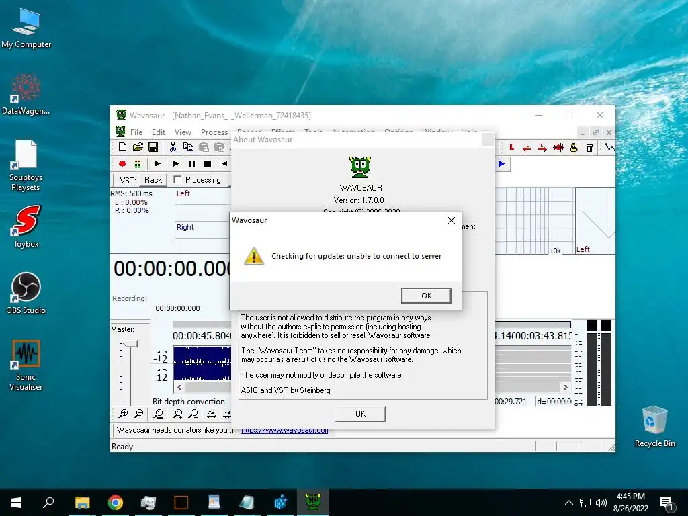Open the OBS Studio desktop shortcut
688x516 pixels.
[26, 294]
